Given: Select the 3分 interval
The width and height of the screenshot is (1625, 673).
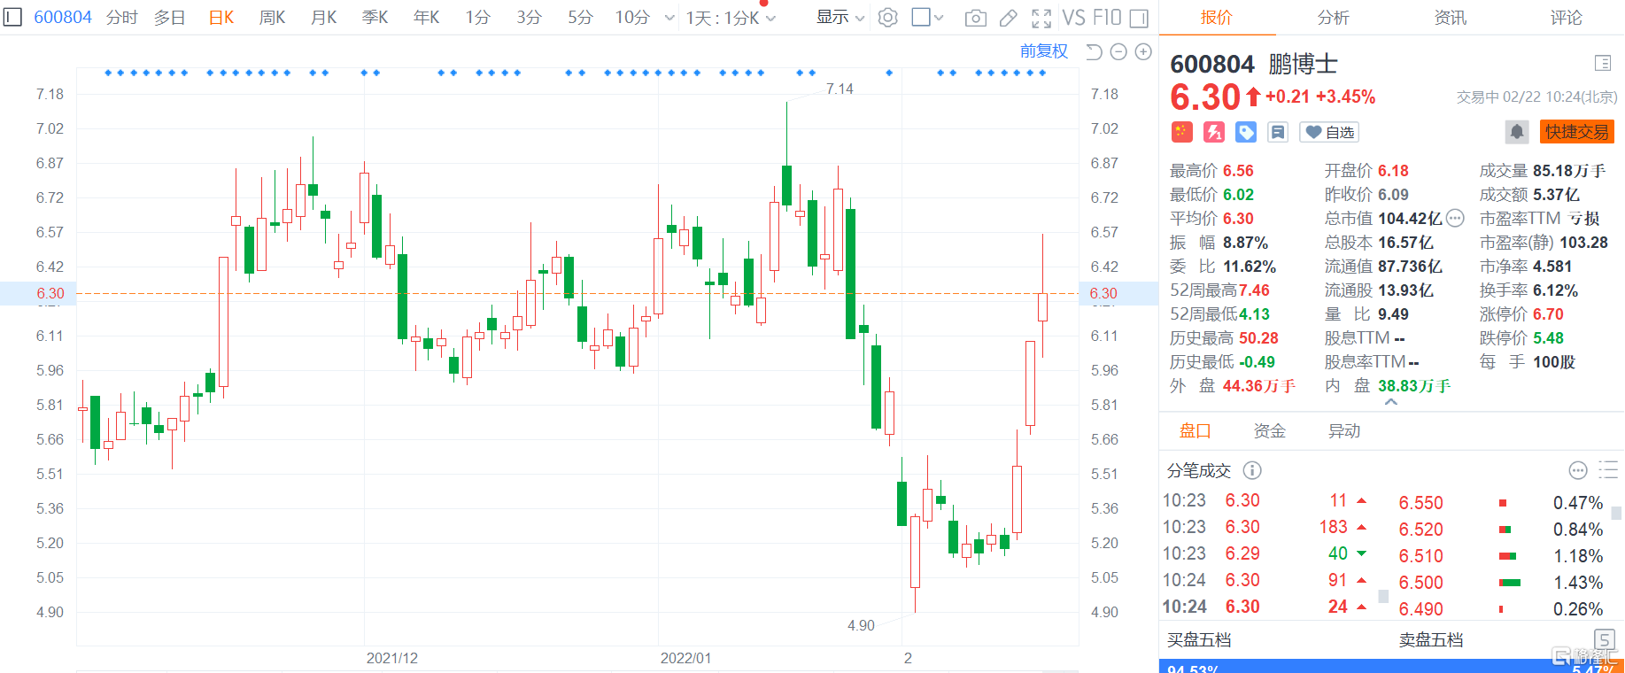Looking at the screenshot, I should tap(529, 18).
